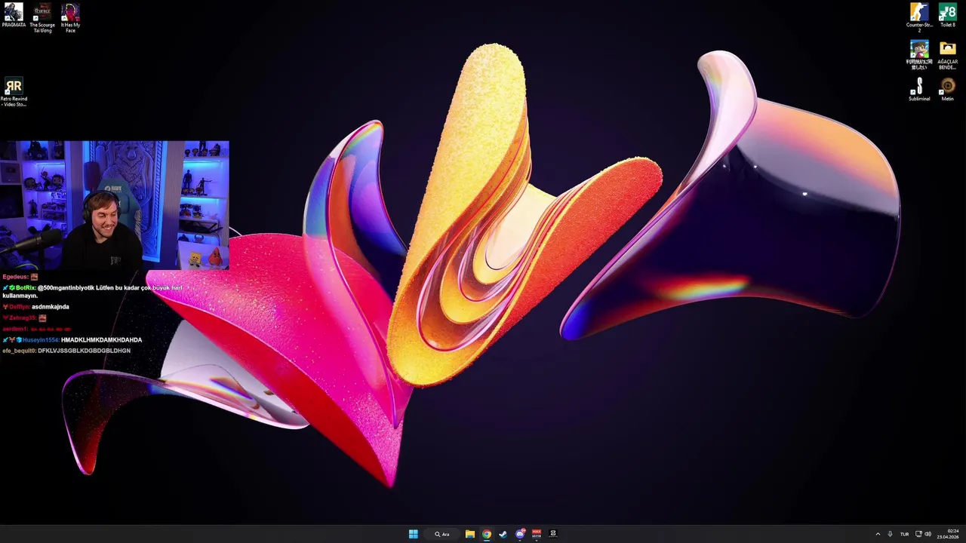This screenshot has width=966, height=543.
Task: Select the Toilet 8 desktop shortcut
Action: click(x=948, y=15)
